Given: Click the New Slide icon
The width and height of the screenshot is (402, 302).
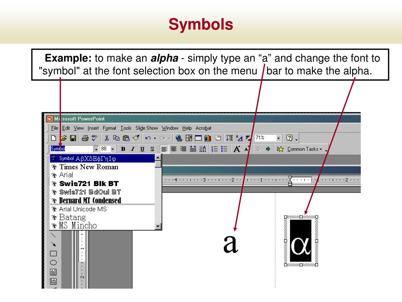Looking at the screenshot, I should pos(217,138).
